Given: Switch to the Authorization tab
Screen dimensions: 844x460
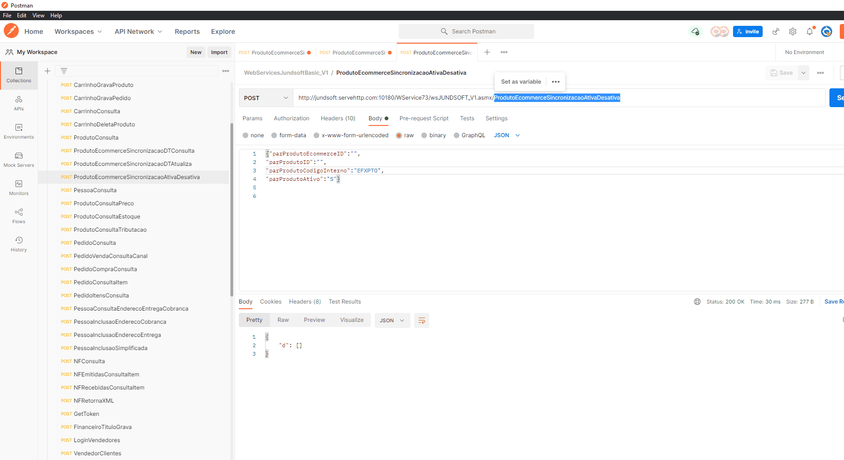Looking at the screenshot, I should [292, 118].
